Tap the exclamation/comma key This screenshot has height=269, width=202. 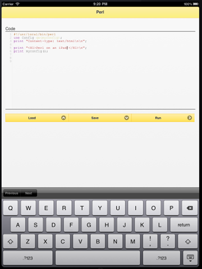pyautogui.click(x=150, y=242)
